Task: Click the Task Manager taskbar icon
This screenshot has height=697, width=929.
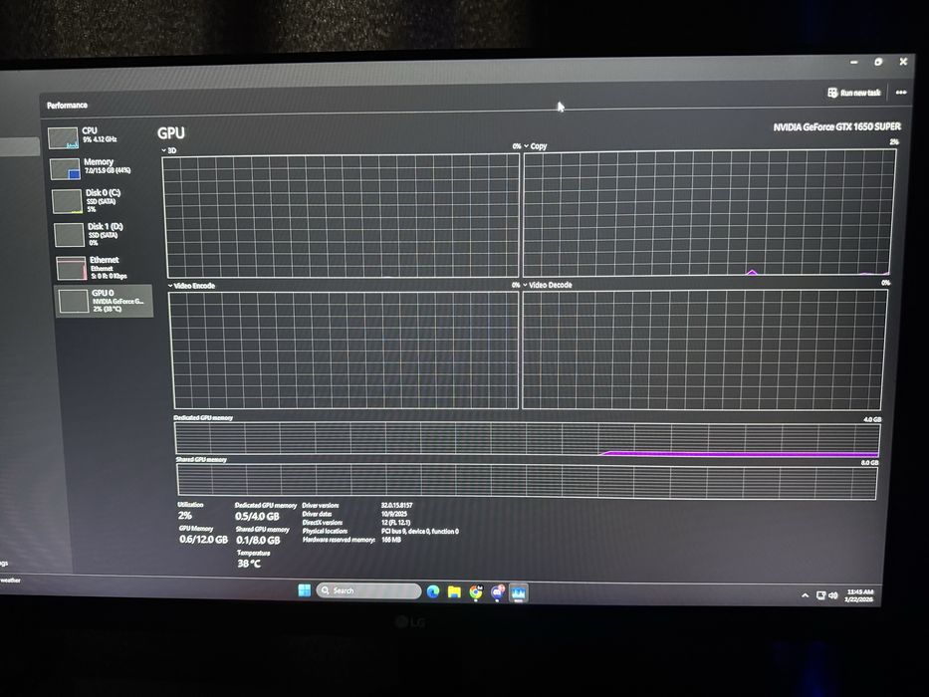Action: coord(519,592)
